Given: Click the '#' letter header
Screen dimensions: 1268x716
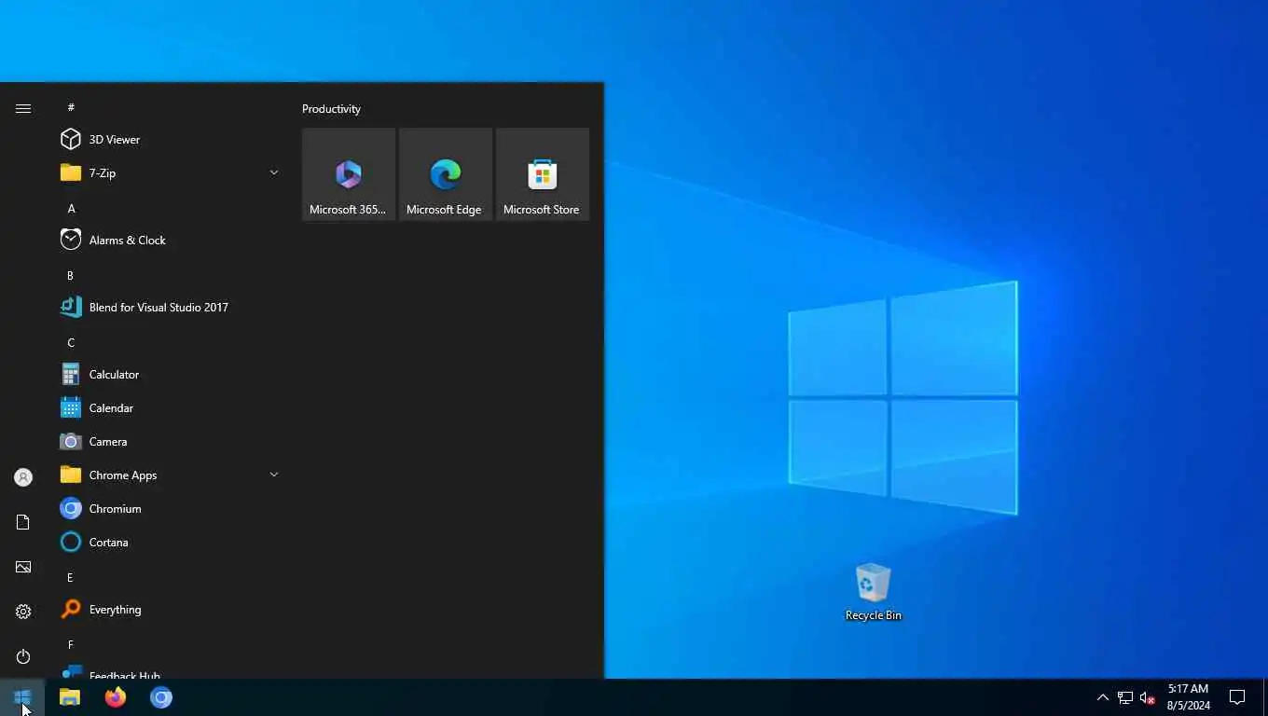Looking at the screenshot, I should coord(71,107).
